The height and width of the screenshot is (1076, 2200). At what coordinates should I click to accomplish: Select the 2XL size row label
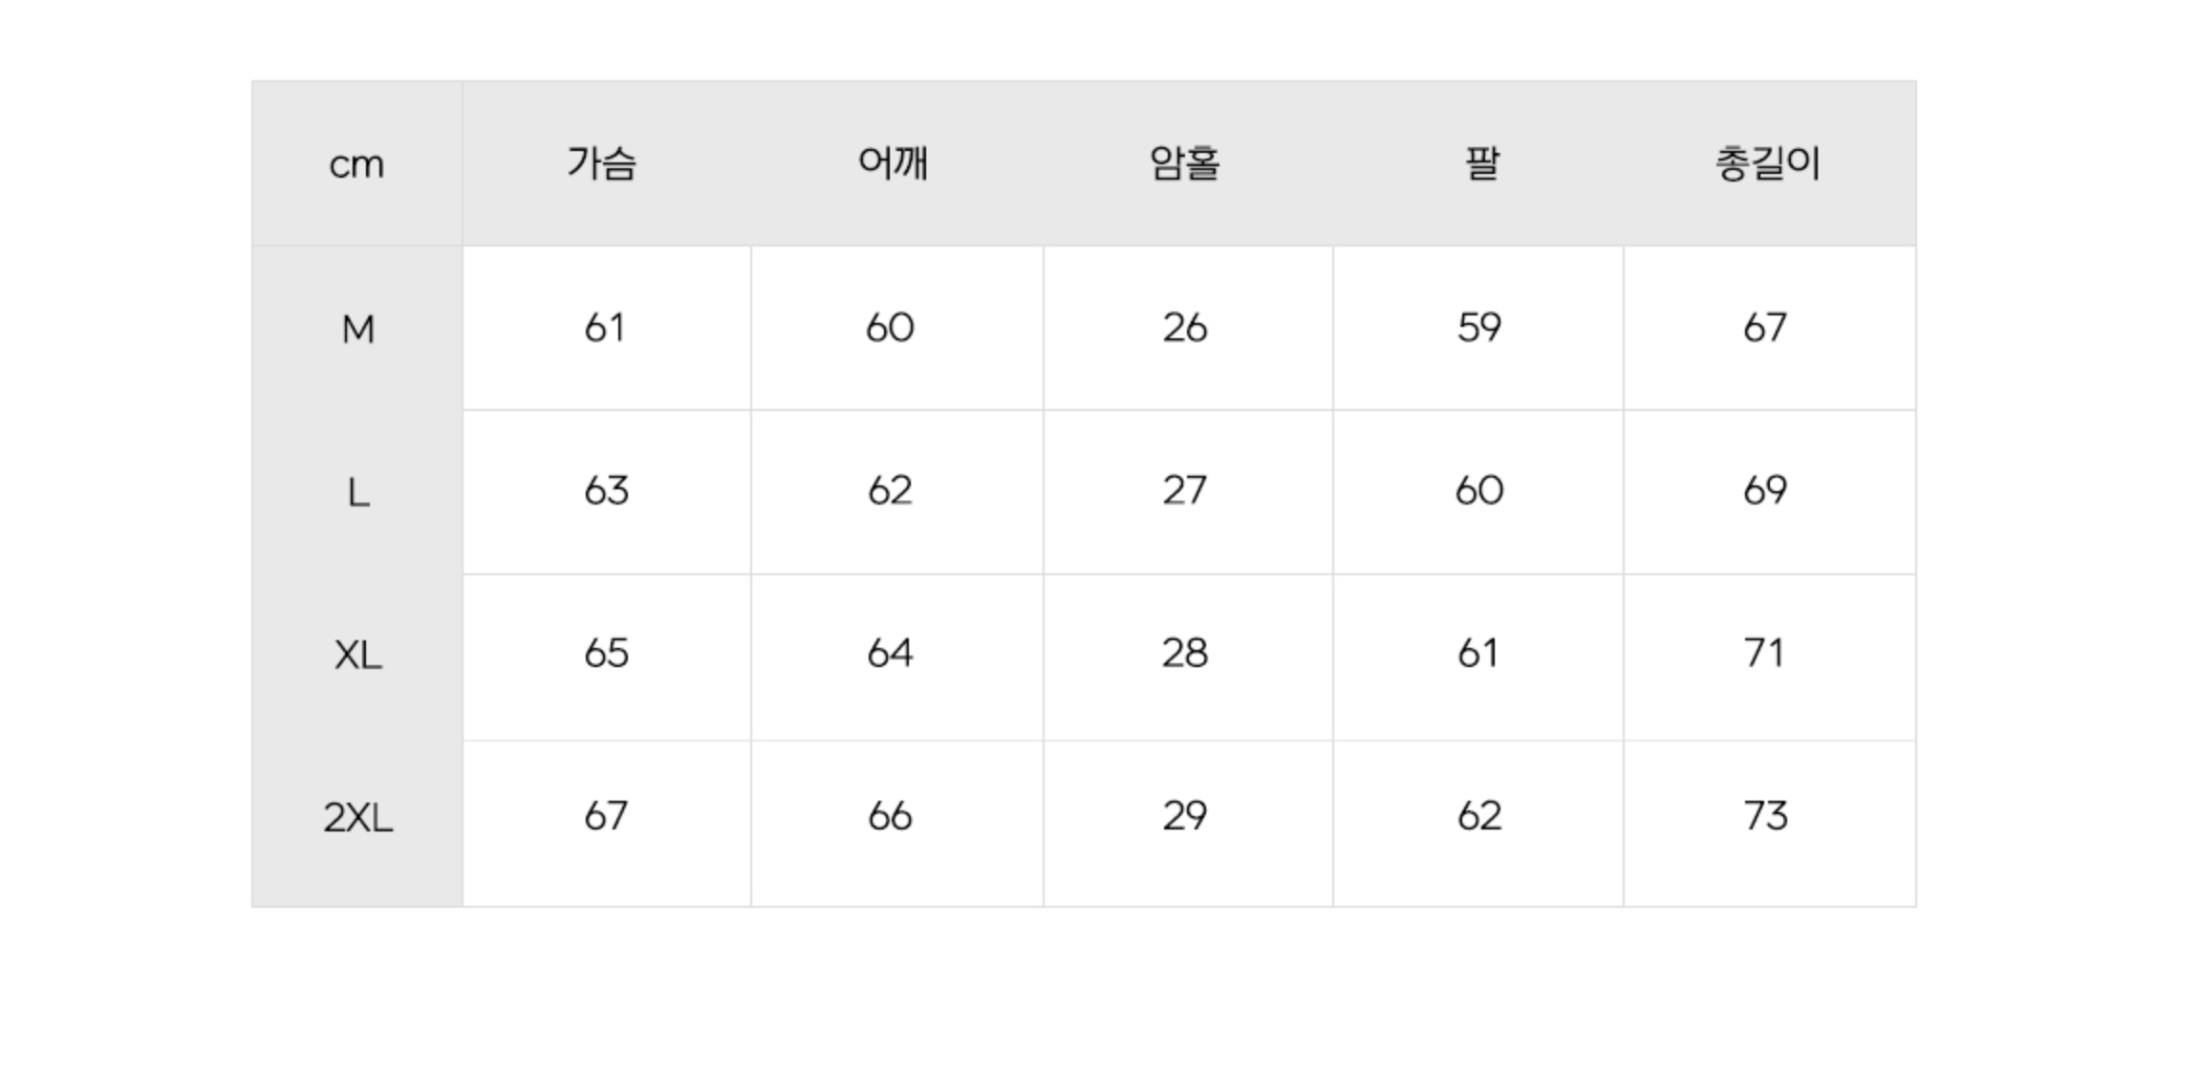pyautogui.click(x=357, y=818)
